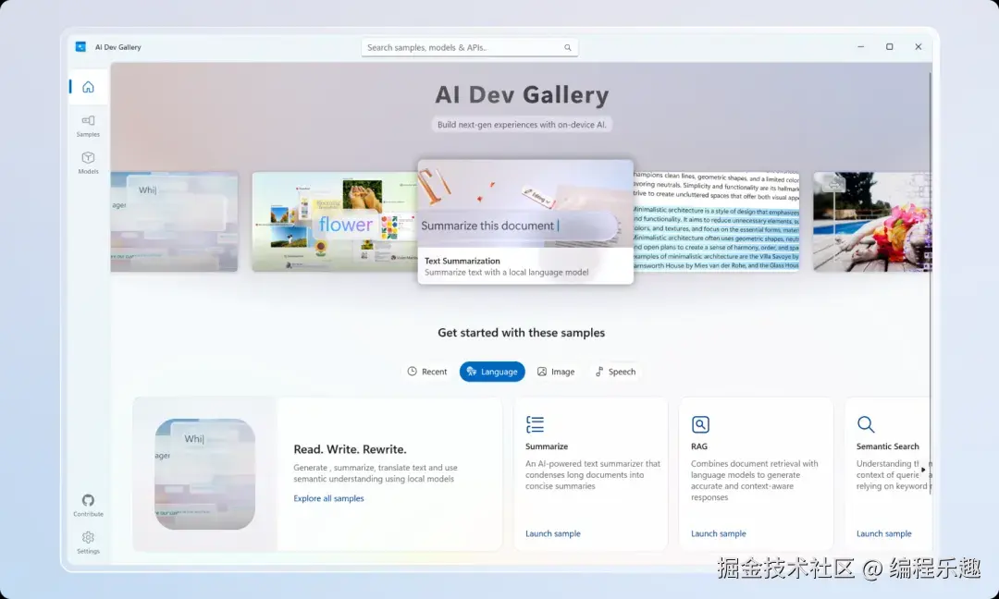Image resolution: width=999 pixels, height=599 pixels.
Task: Select the Recent filter tab
Action: click(426, 372)
